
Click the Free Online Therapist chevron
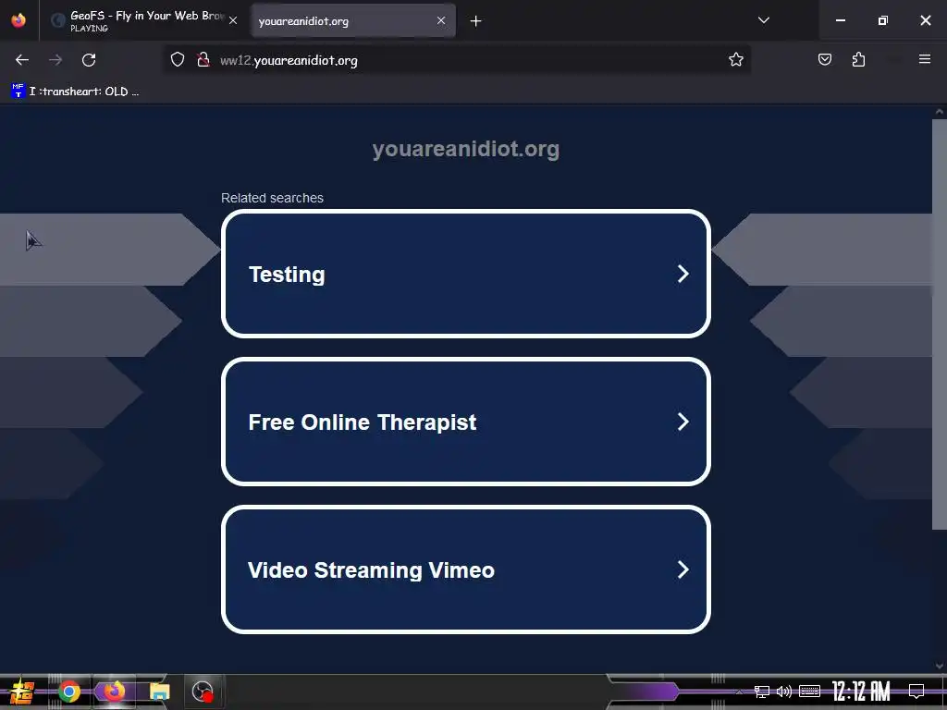click(683, 422)
